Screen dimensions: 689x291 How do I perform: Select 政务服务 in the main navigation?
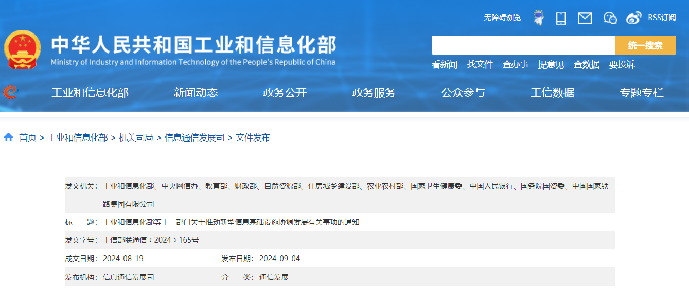tap(374, 93)
